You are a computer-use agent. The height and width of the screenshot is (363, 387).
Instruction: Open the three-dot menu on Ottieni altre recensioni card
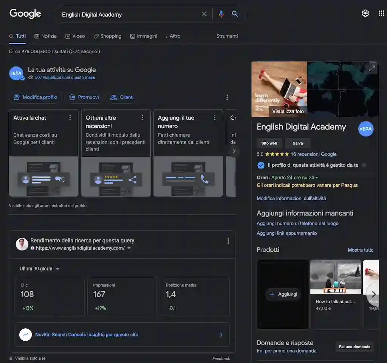coord(142,117)
